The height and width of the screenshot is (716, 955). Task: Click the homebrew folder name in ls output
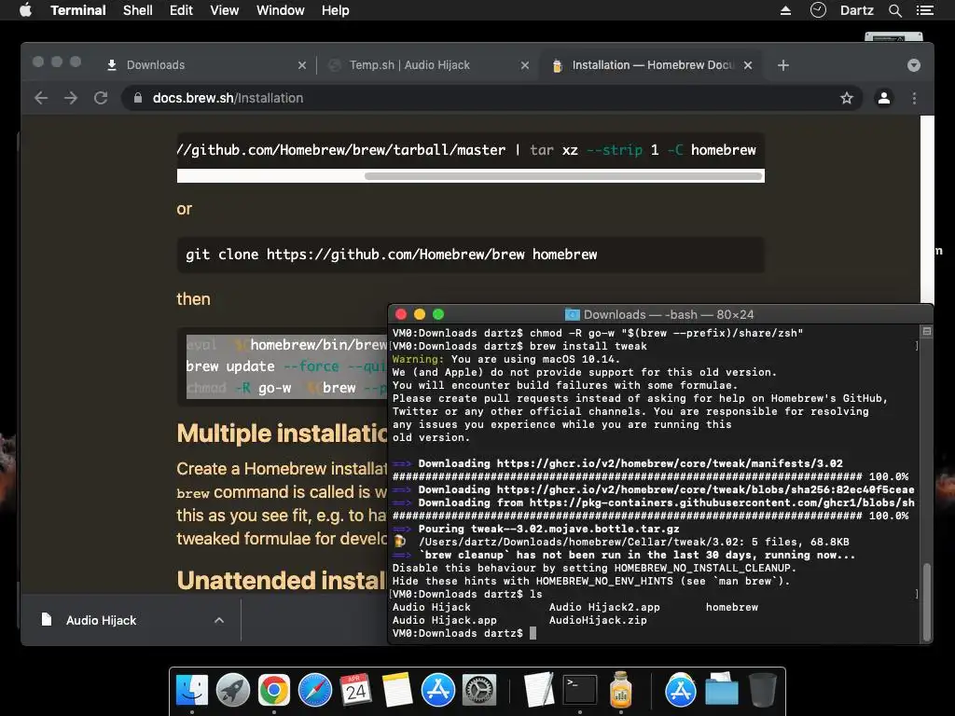[731, 607]
